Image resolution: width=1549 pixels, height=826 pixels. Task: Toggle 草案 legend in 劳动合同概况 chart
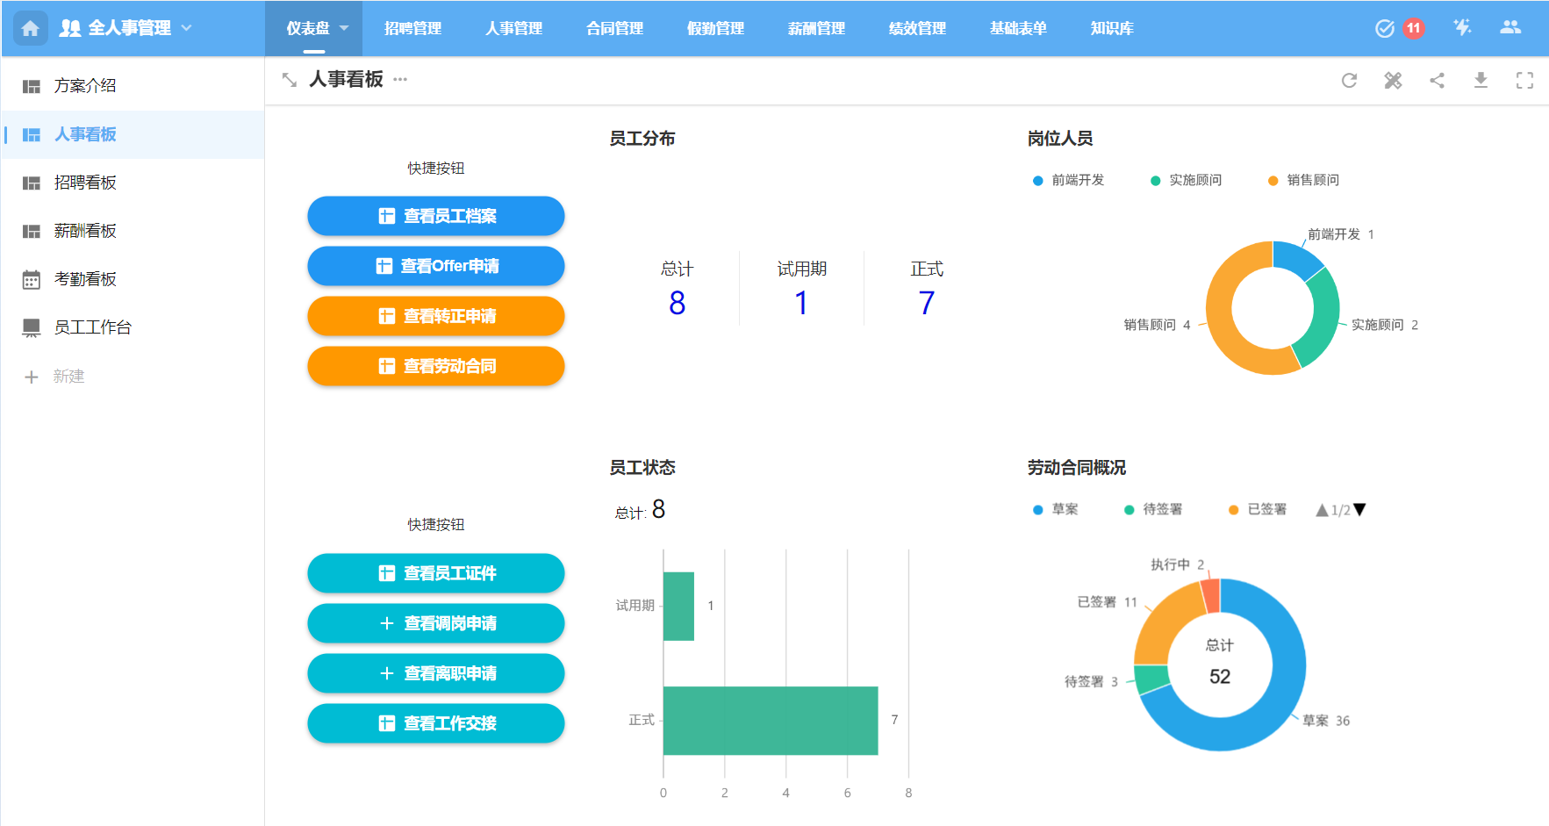(1056, 509)
